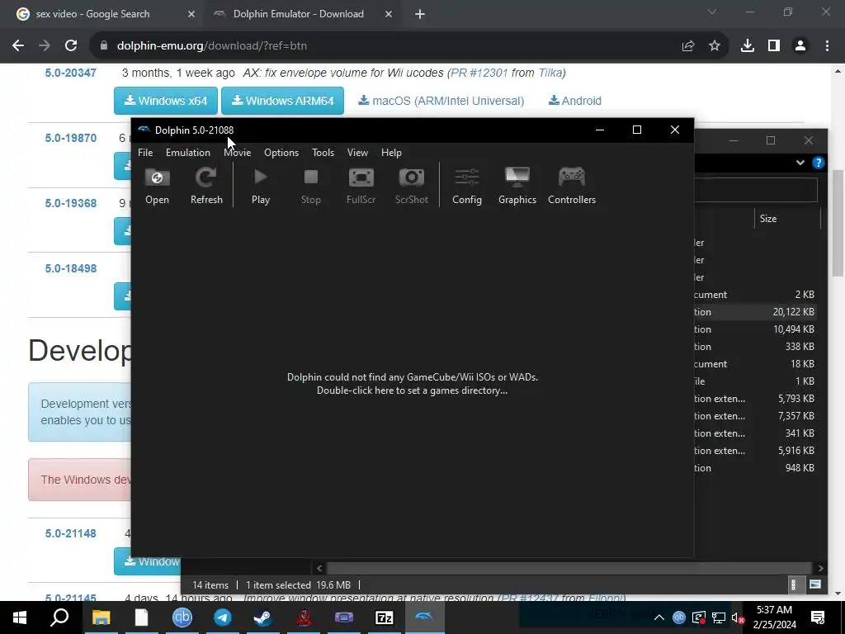Viewport: 845px width, 634px height.
Task: Open the Help menu in Dolphin
Action: point(391,153)
